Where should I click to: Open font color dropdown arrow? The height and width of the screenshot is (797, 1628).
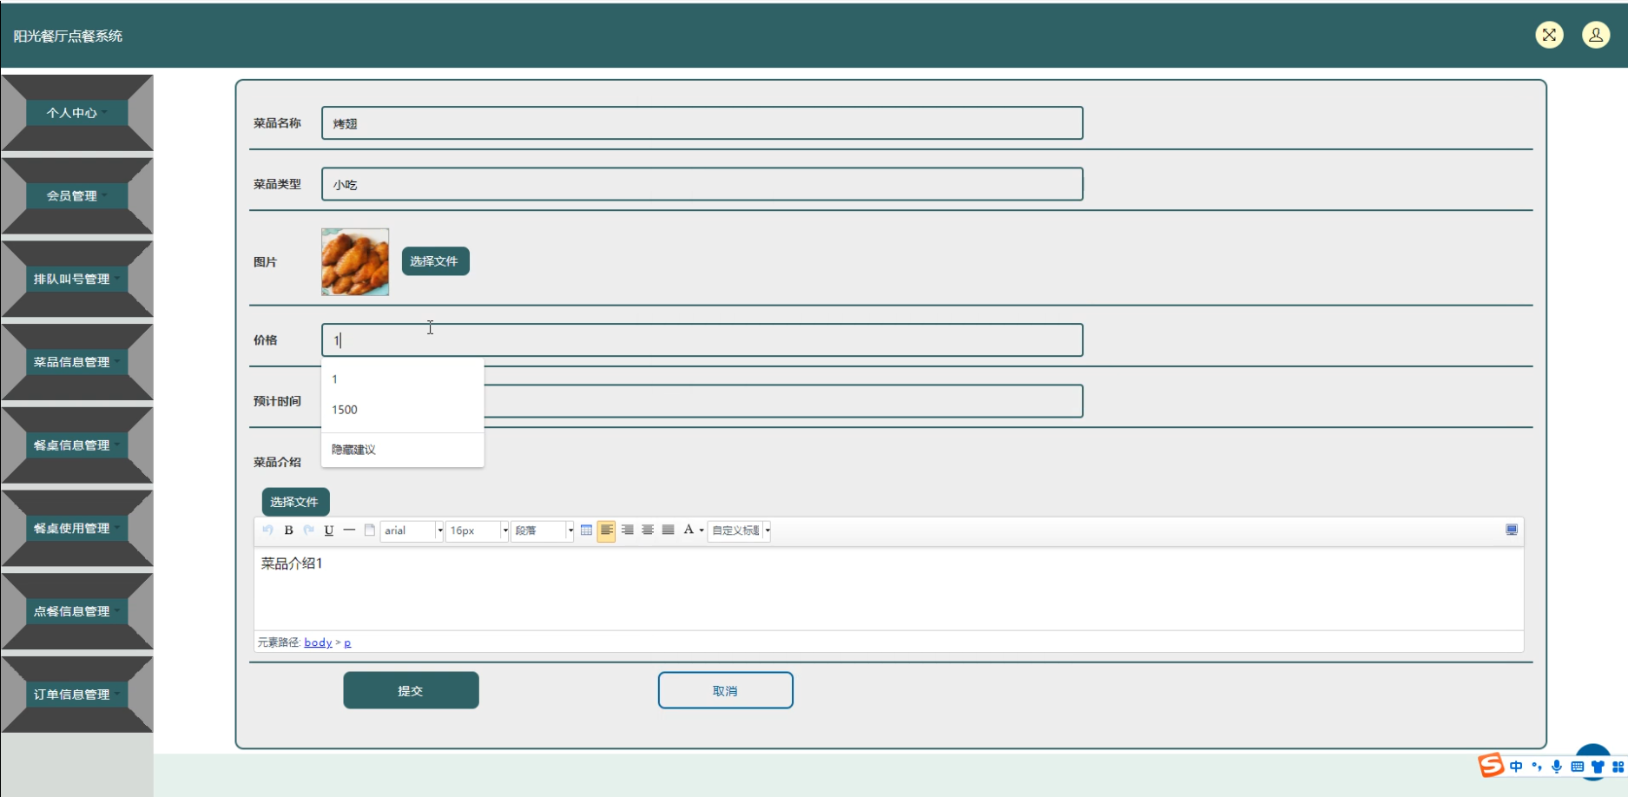pyautogui.click(x=702, y=530)
